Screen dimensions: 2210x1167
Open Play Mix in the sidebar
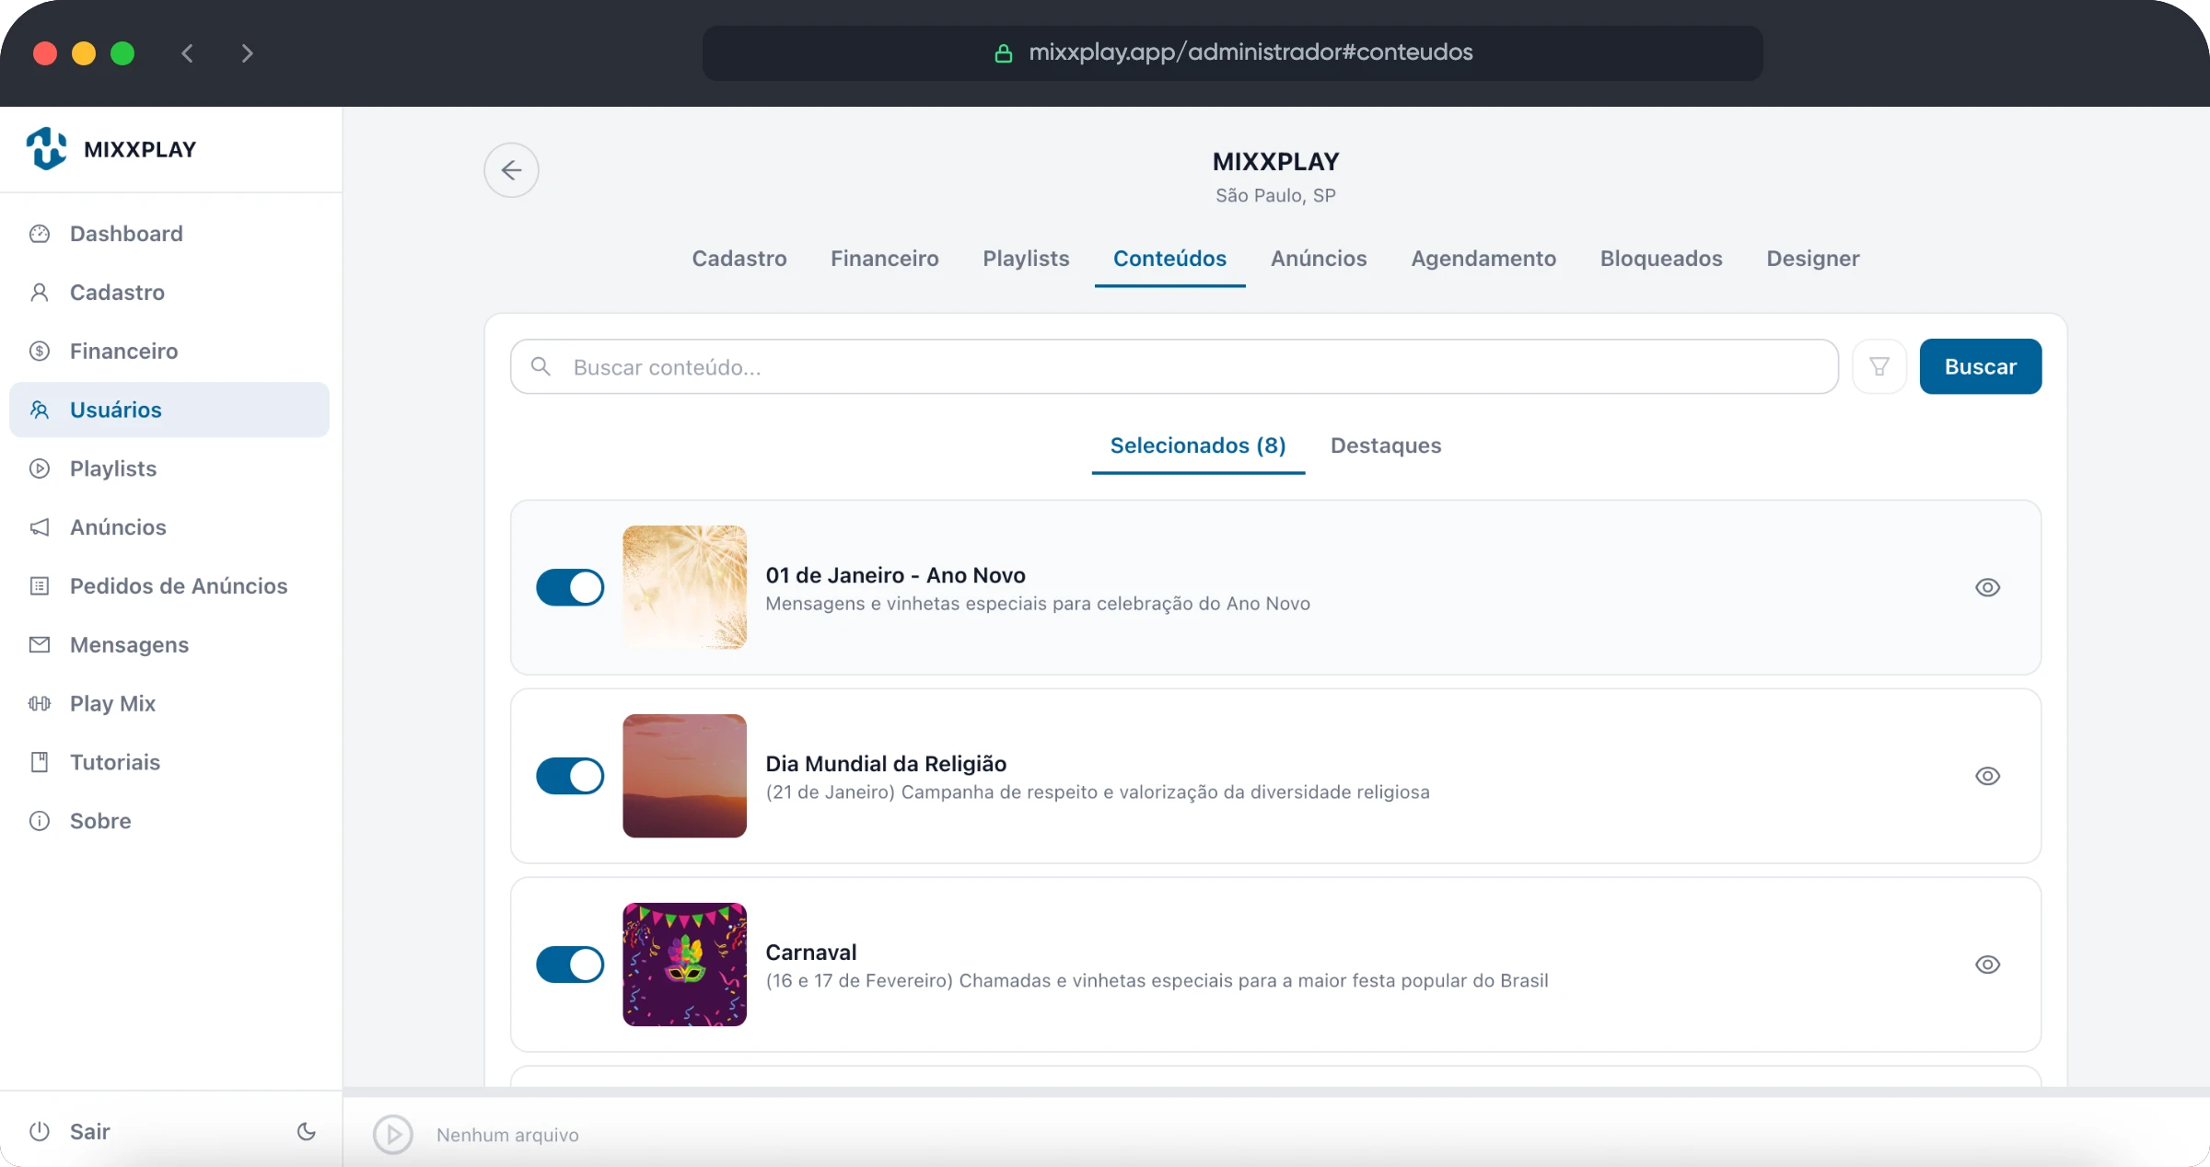click(169, 704)
